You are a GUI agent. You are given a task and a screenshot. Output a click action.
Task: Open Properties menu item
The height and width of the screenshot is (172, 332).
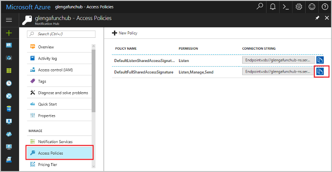(x=59, y=116)
